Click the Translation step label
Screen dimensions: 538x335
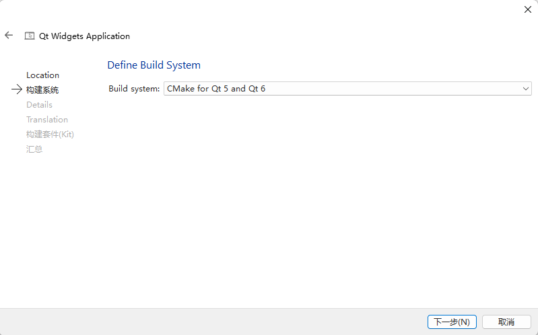pyautogui.click(x=47, y=119)
